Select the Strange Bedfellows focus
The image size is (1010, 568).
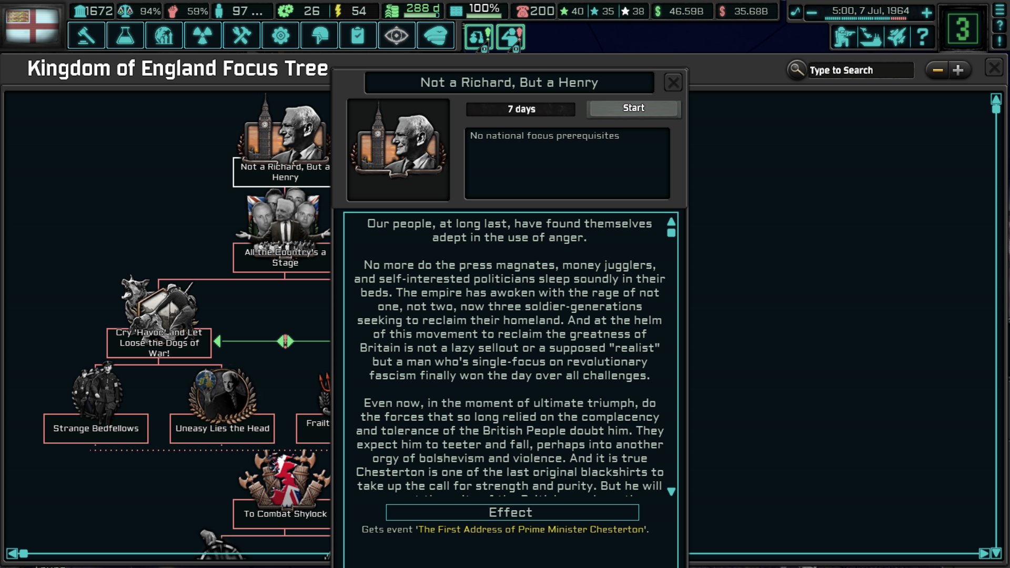(96, 428)
